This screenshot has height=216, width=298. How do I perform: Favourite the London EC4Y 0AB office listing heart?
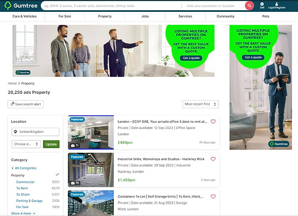[x=213, y=122]
